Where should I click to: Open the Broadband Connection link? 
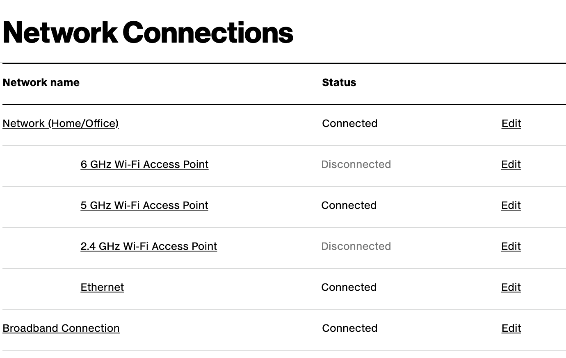pyautogui.click(x=61, y=328)
